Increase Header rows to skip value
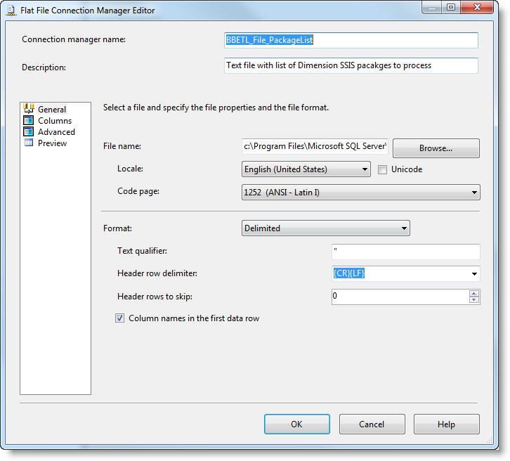Viewport: 510px width, 461px height. [x=475, y=293]
